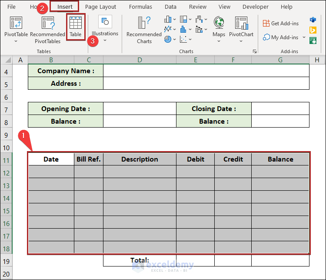Select column G header
The image size is (326, 280).
280,60
